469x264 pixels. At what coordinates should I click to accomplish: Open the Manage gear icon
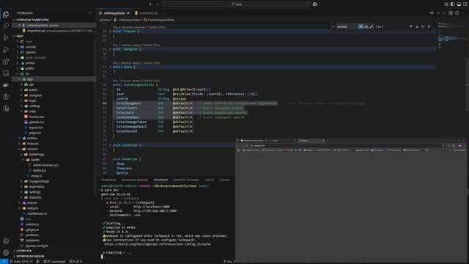pyautogui.click(x=6, y=252)
